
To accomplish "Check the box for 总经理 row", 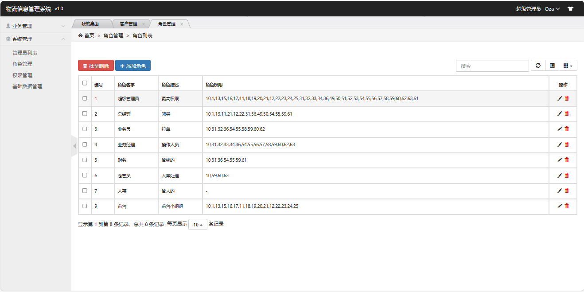I will coord(85,113).
